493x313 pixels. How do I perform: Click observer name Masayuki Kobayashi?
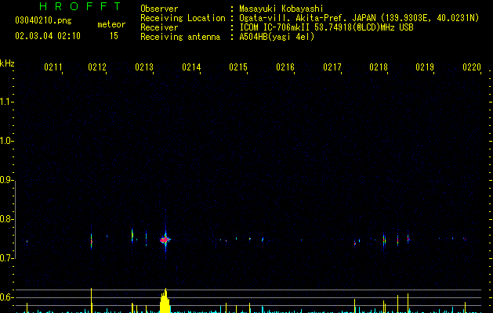click(281, 9)
